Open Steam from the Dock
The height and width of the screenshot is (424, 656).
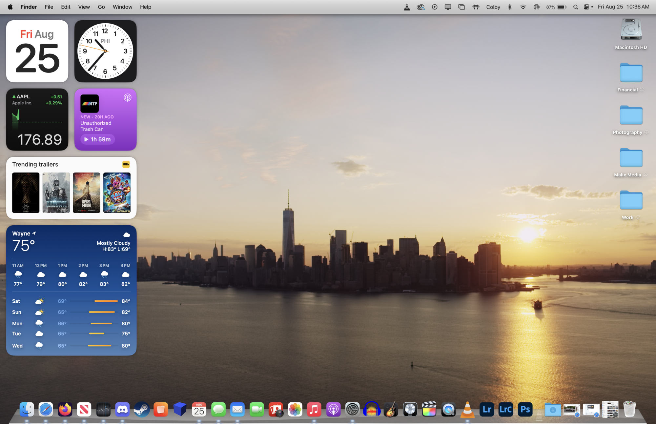coord(142,410)
